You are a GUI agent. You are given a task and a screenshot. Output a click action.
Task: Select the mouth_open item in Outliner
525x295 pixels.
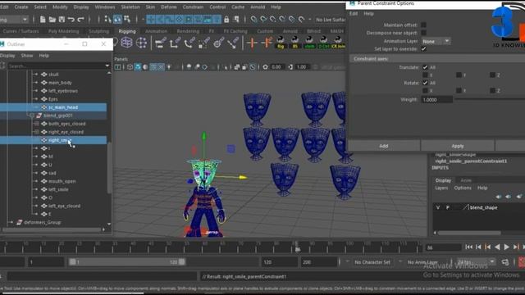pyautogui.click(x=62, y=181)
